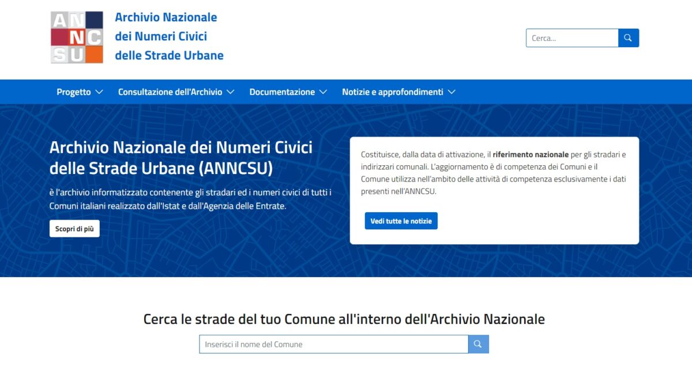Expand the Notizie e approfondimenti chevron
The image size is (692, 378).
pyautogui.click(x=452, y=92)
